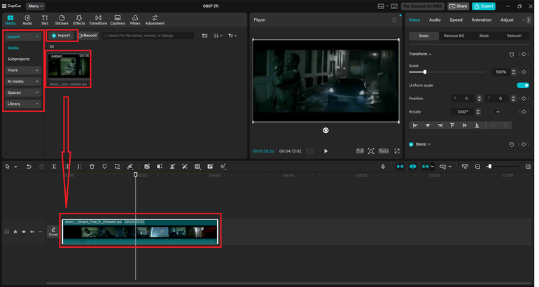
Task: Click the Export button
Action: pos(483,6)
